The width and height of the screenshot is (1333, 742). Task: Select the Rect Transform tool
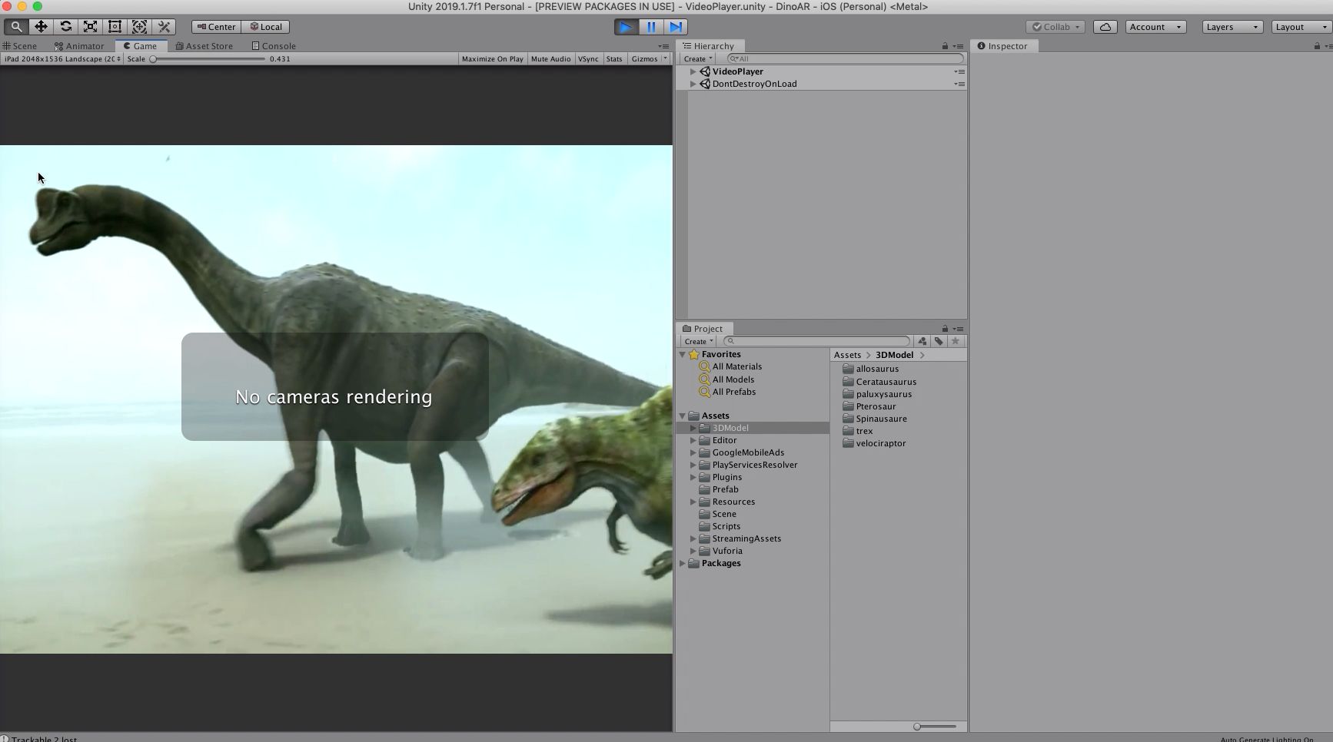point(115,27)
